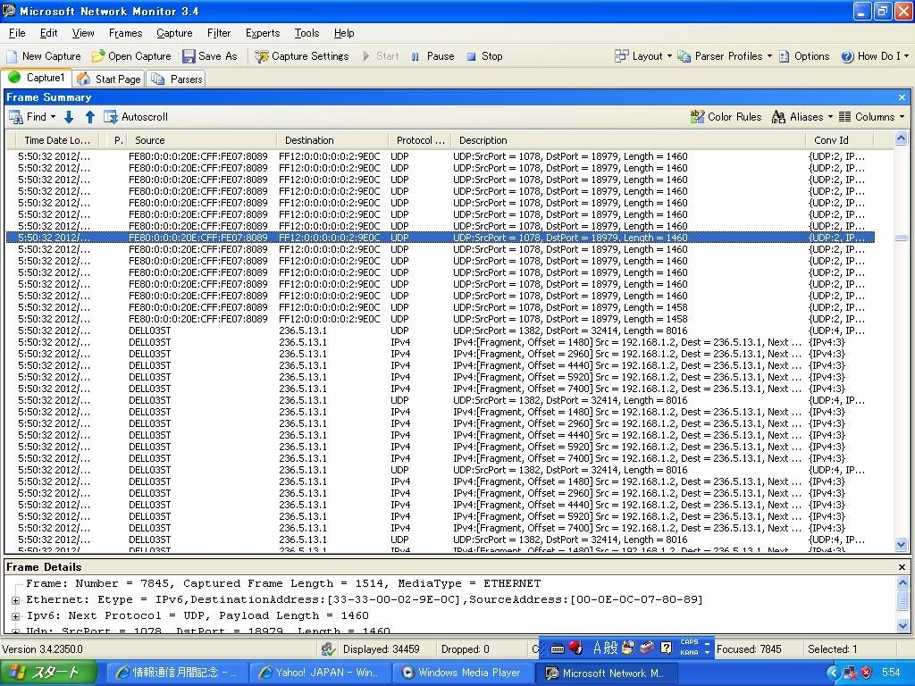Expand hidden system tray icons arrow

(833, 673)
